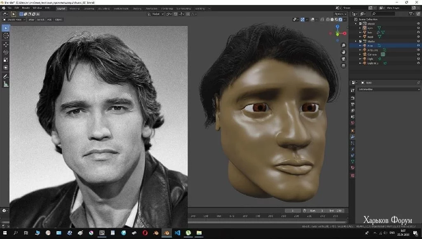422x239 pixels.
Task: Hide the hair object via eye icon
Action: tap(418, 32)
